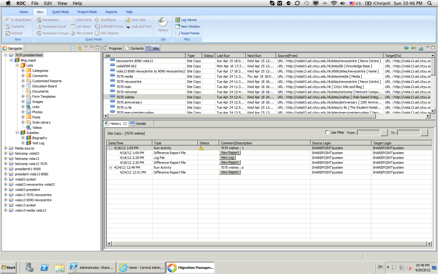Expand the Media source node
Image resolution: width=438 pixels, height=274 pixels.
(x=5, y=148)
